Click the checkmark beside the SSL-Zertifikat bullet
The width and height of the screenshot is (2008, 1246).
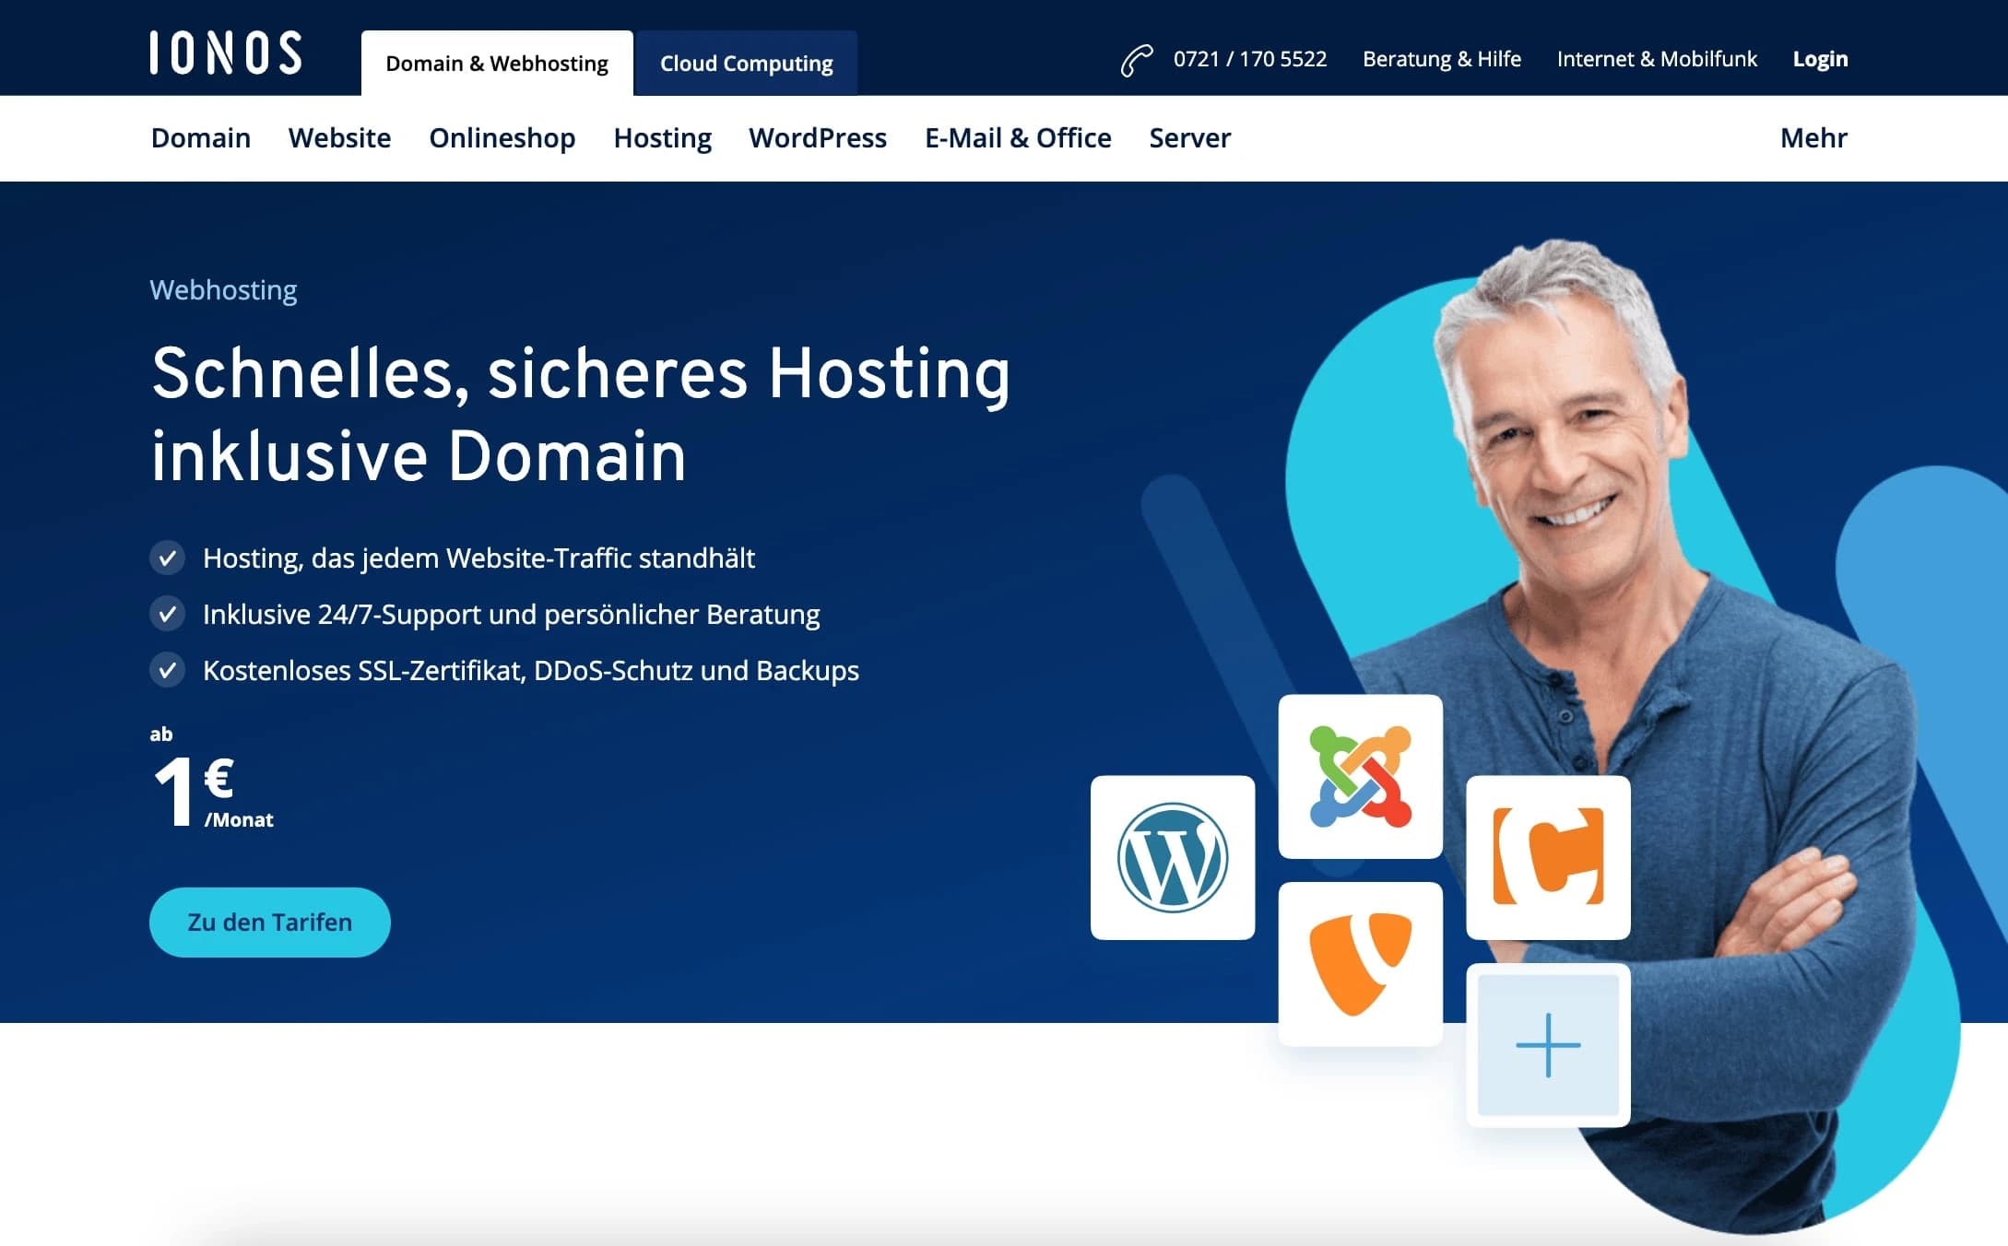coord(168,671)
